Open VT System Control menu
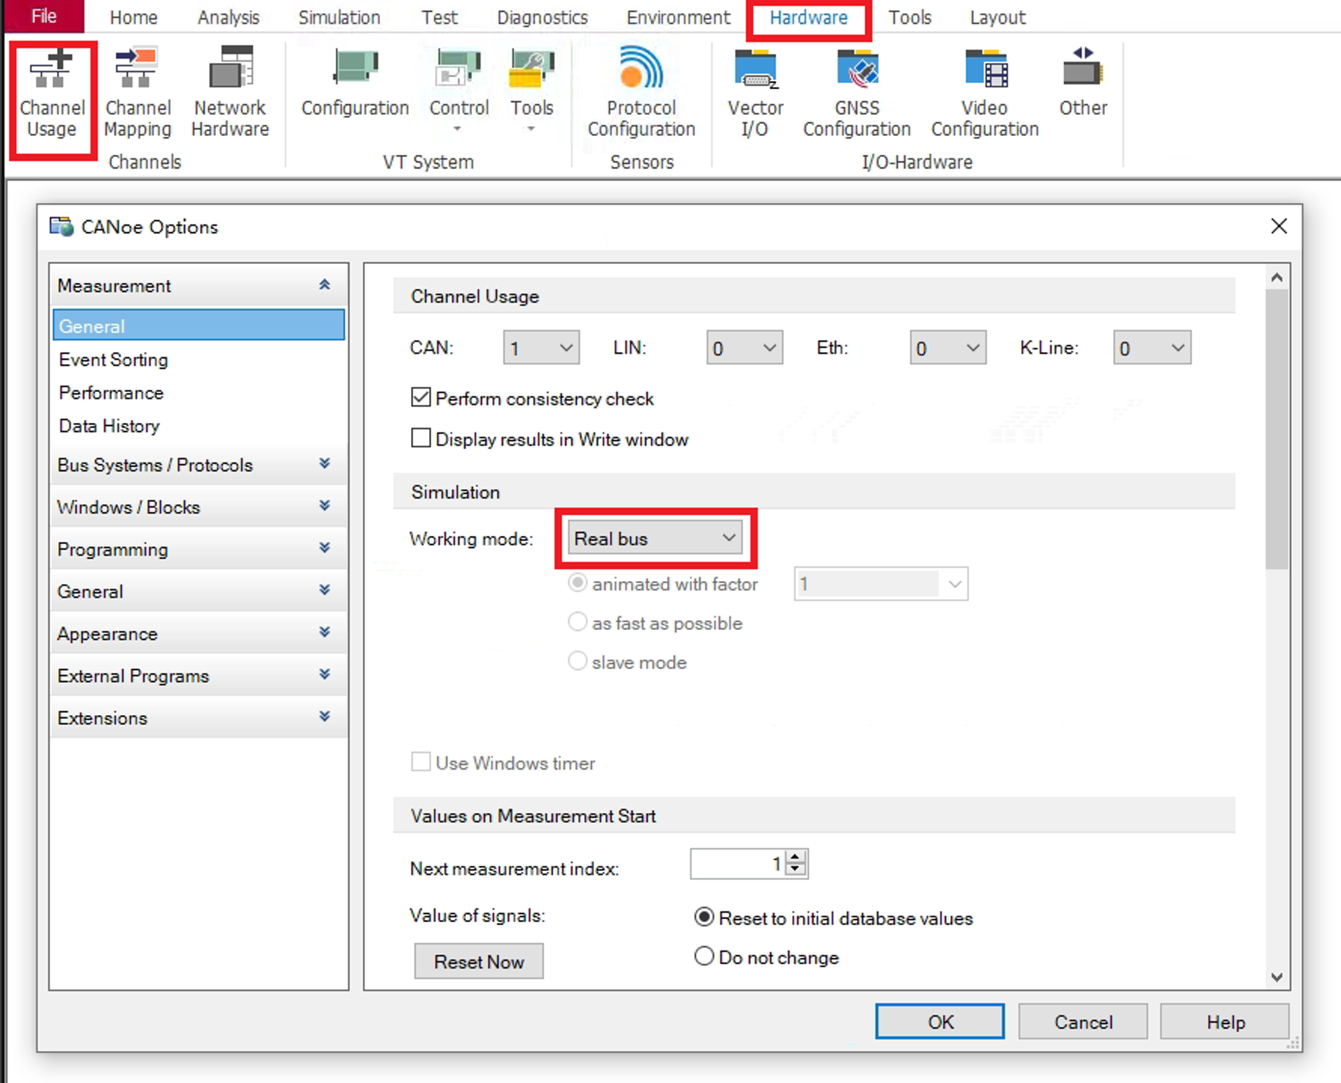This screenshot has height=1083, width=1341. point(459,90)
